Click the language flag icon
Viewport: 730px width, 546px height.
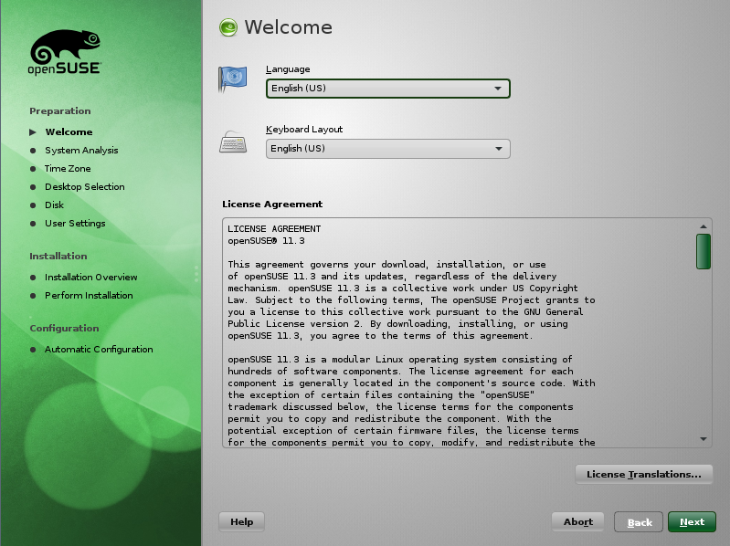(232, 79)
